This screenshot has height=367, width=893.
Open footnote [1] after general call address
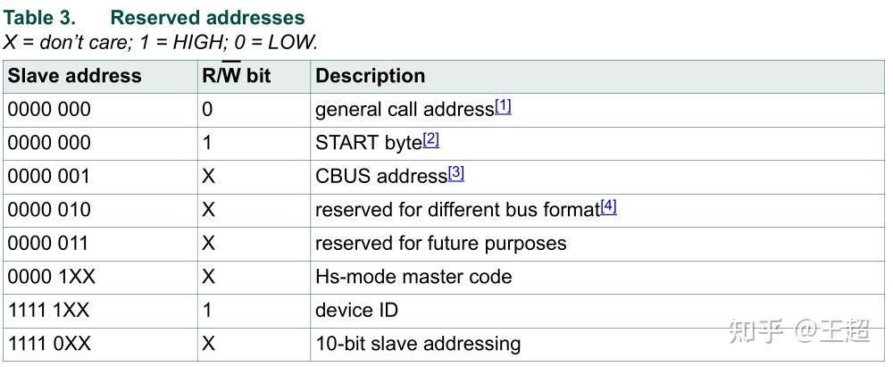(503, 107)
